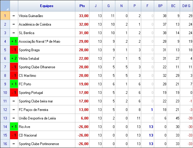The image size is (193, 148).
Task: Click the F value 1 for Paços de Ferreira
Action: (148, 109)
